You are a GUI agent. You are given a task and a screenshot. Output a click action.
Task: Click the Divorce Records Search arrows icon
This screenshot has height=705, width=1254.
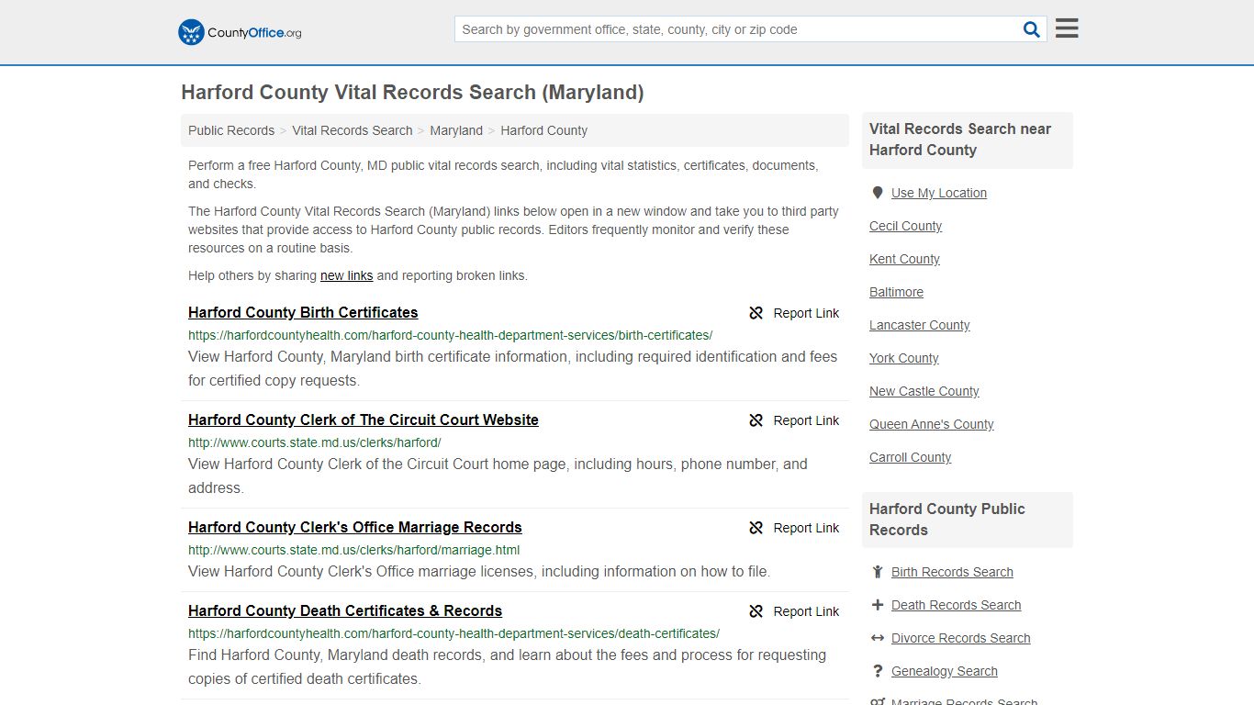[x=878, y=638]
